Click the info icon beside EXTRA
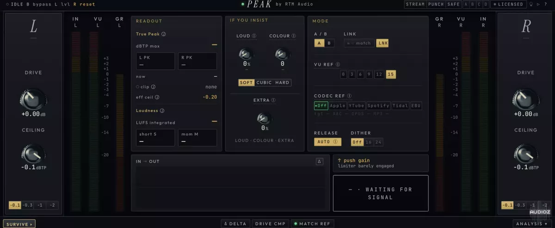555x228 pixels. click(273, 100)
